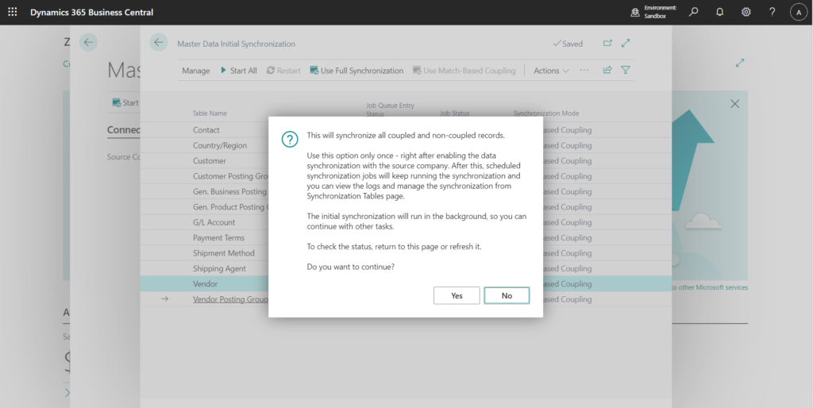
Task: Click the Saved status indicator
Action: pyautogui.click(x=568, y=44)
